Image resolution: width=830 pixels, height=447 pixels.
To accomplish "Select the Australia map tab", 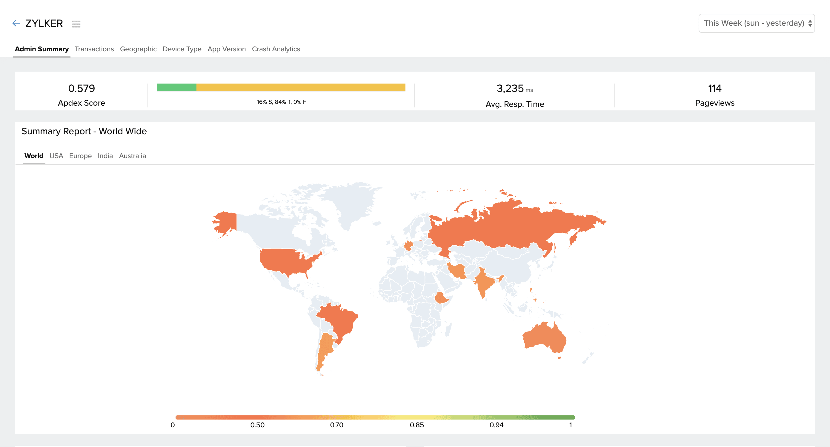I will pos(132,156).
